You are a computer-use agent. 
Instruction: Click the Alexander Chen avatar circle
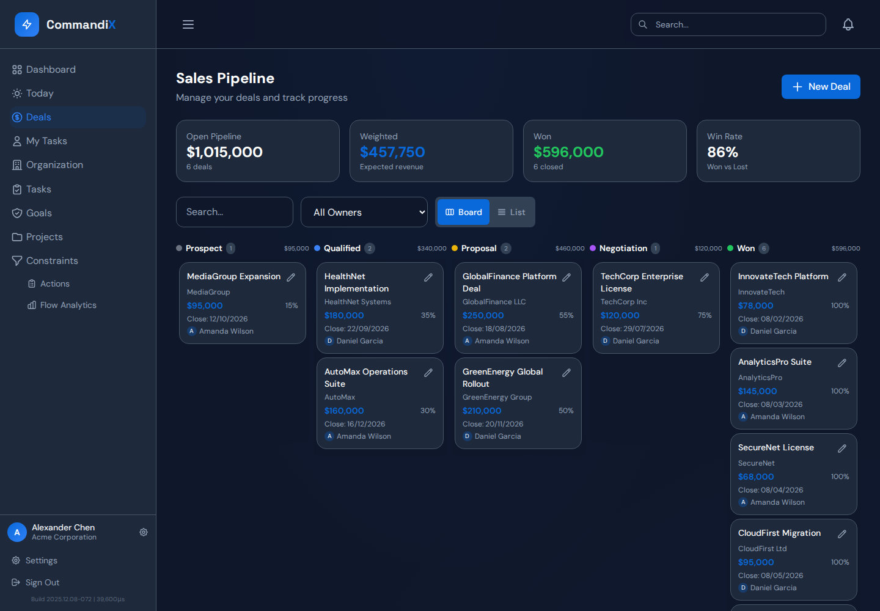(x=17, y=532)
